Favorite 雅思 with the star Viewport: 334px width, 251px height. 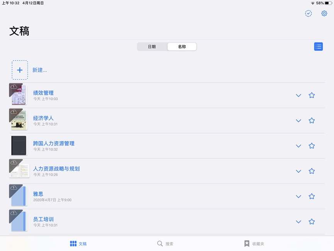click(312, 196)
